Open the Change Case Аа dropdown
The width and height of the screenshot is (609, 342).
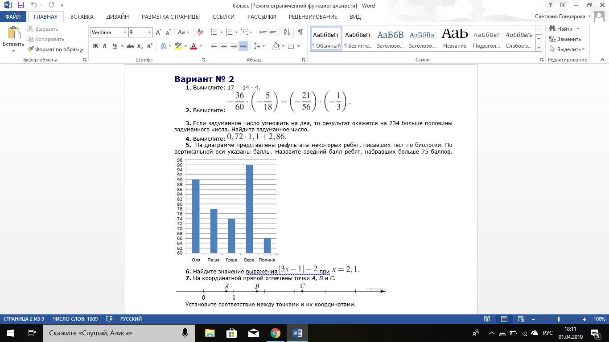coord(183,32)
